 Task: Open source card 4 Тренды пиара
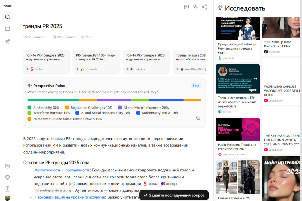pyautogui.click(x=189, y=62)
